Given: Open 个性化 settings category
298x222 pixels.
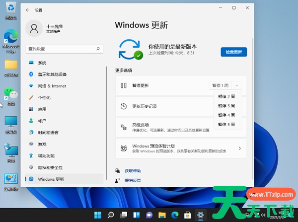Looking at the screenshot, I should pyautogui.click(x=64, y=98).
